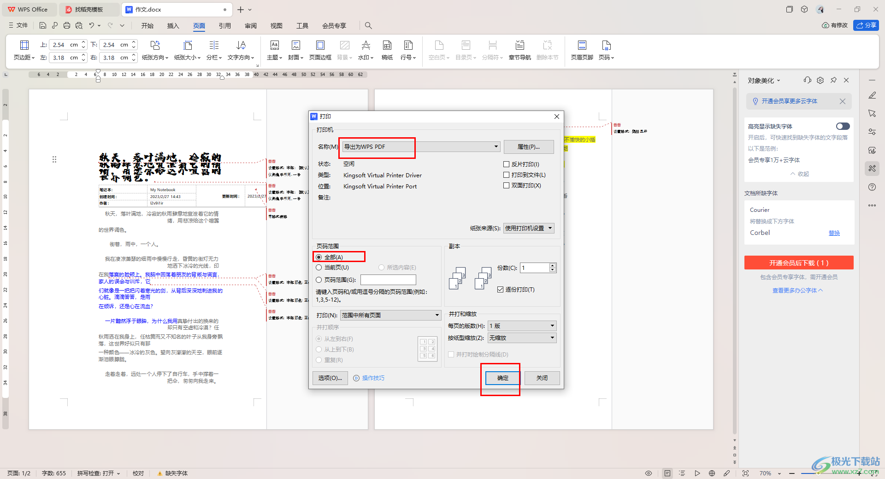Open the 按纸型缩放 dropdown
The width and height of the screenshot is (885, 479).
pyautogui.click(x=522, y=338)
